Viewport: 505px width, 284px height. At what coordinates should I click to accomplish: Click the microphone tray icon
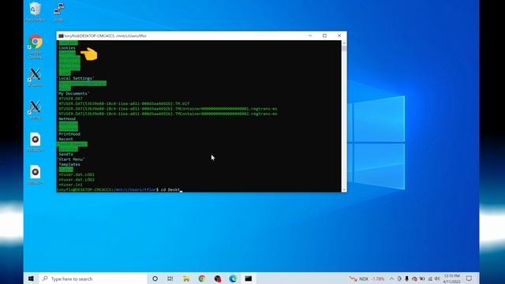(x=407, y=278)
